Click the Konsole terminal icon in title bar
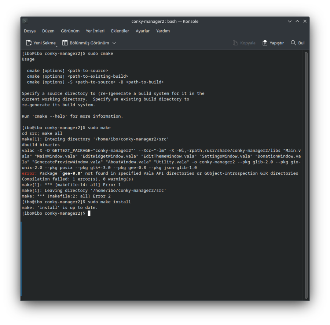330x325 pixels. [25, 21]
